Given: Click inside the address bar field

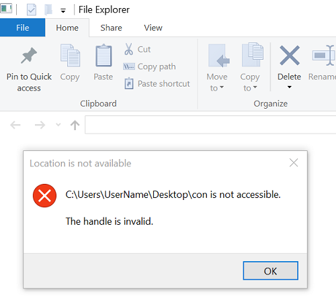Looking at the screenshot, I should point(210,125).
